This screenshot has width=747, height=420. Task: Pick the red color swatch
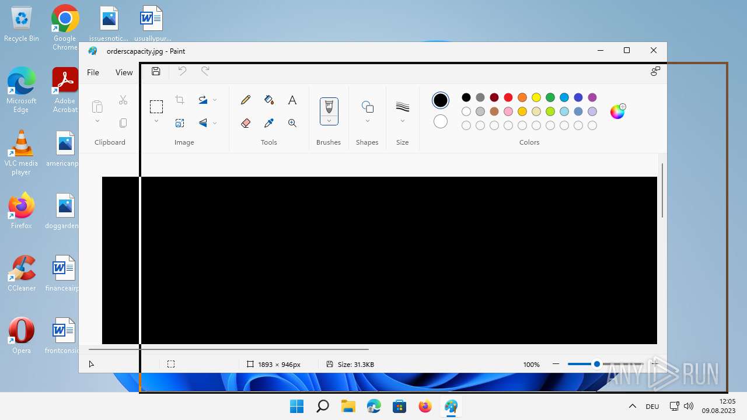[508, 97]
